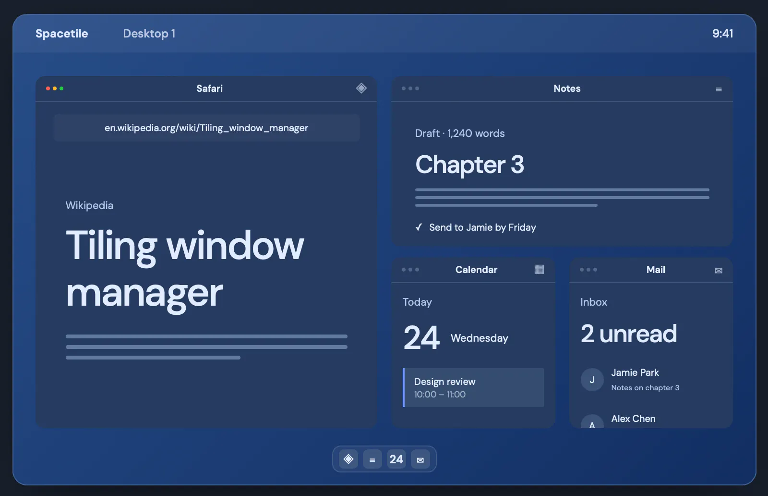Screen dimensions: 768x496
Task: Open Safari from the dock
Action: (x=348, y=459)
